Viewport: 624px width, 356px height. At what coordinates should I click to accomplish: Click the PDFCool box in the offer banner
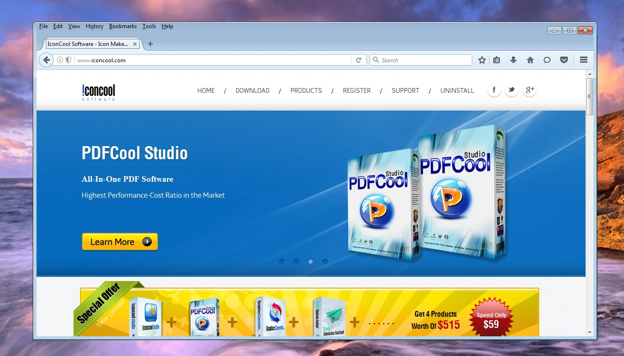[x=205, y=316]
